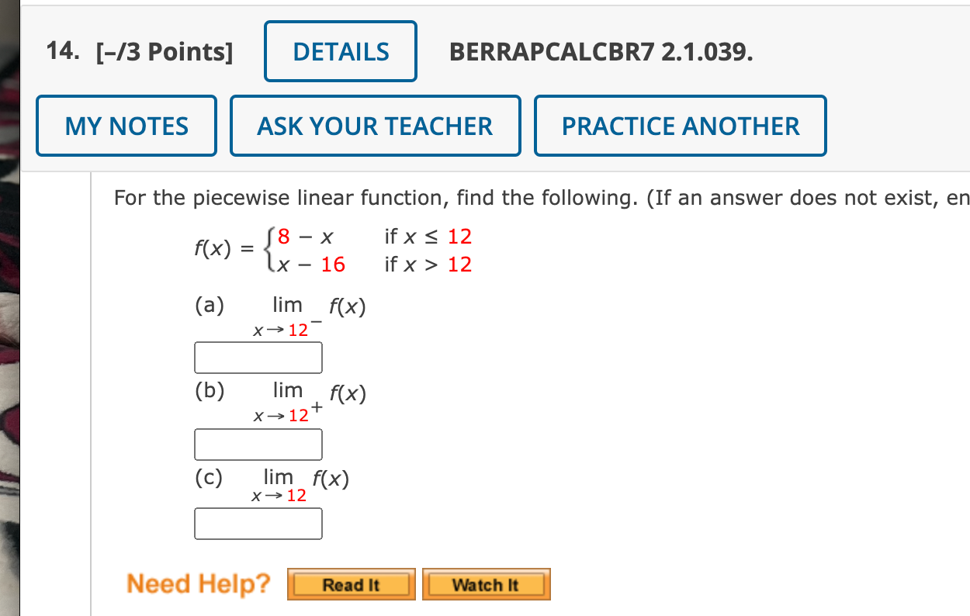Open MY NOTES for this question

pos(126,125)
